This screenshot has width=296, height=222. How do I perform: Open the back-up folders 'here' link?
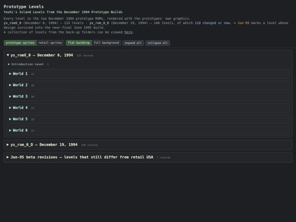pyautogui.click(x=128, y=32)
